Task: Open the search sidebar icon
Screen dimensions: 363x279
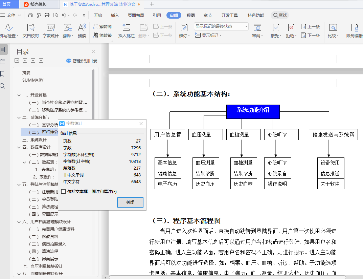Action: pyautogui.click(x=2, y=86)
